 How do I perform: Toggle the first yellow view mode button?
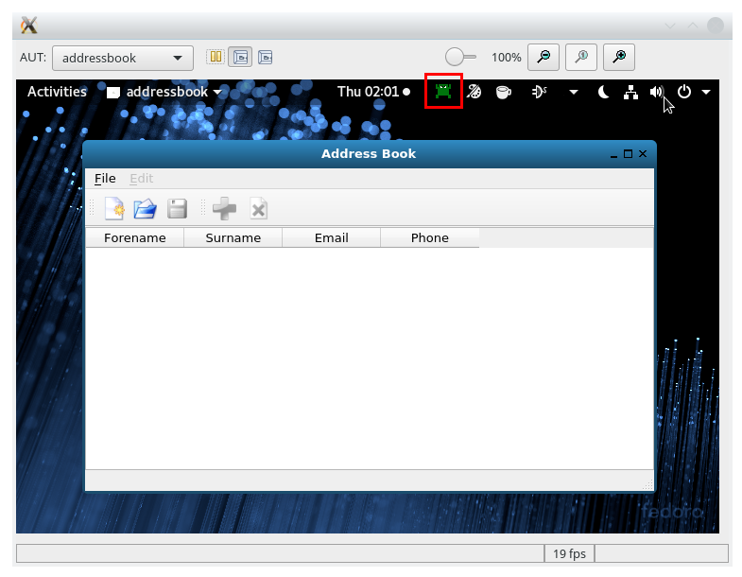pos(216,58)
